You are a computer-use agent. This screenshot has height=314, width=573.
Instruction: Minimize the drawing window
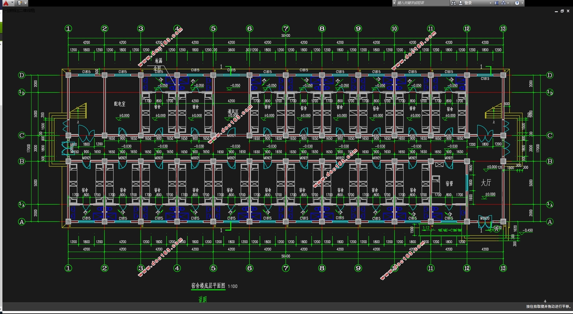pyautogui.click(x=556, y=11)
